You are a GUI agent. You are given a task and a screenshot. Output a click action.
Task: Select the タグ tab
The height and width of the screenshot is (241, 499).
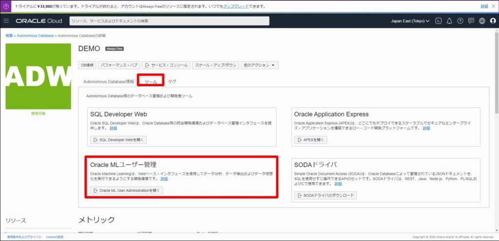tap(172, 82)
